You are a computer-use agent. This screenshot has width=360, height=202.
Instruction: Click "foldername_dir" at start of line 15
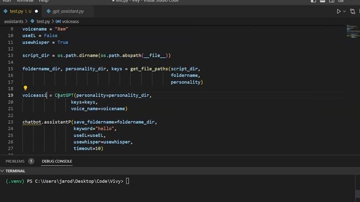point(41,68)
